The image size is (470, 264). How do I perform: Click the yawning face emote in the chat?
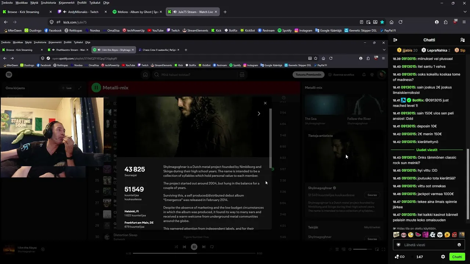[447, 235]
